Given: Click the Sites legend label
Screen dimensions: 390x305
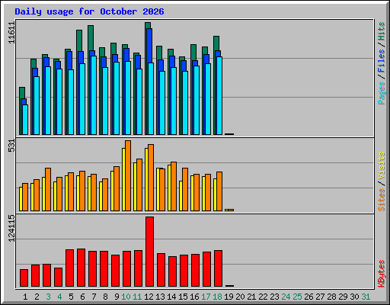Looking at the screenshot, I should (382, 200).
